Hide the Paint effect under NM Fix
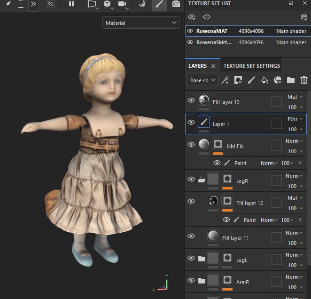 coord(217,163)
